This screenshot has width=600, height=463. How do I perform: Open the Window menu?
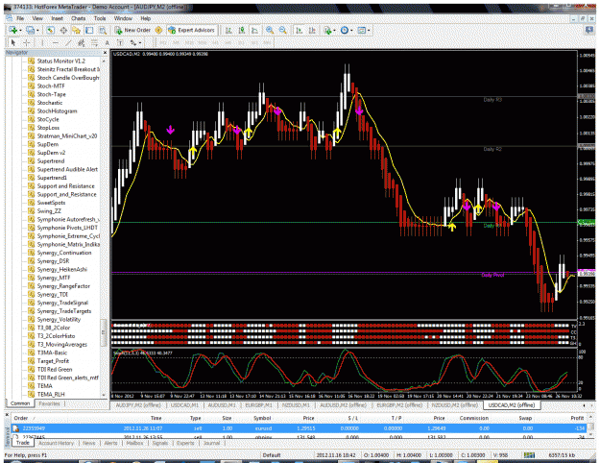point(123,18)
